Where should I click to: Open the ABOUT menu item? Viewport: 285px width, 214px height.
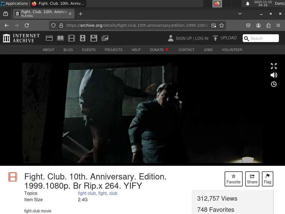[48, 50]
